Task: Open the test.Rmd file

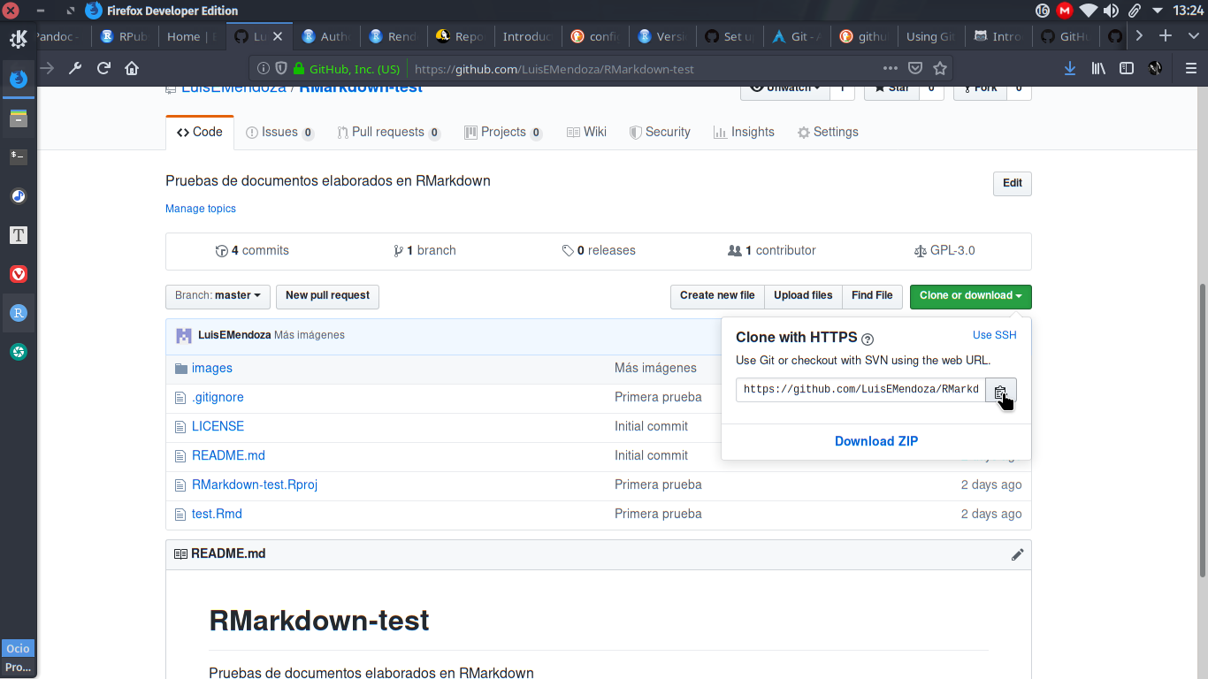Action: 217,515
